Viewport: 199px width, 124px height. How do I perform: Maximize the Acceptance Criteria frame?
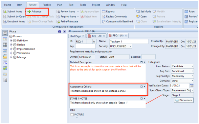click(x=142, y=87)
